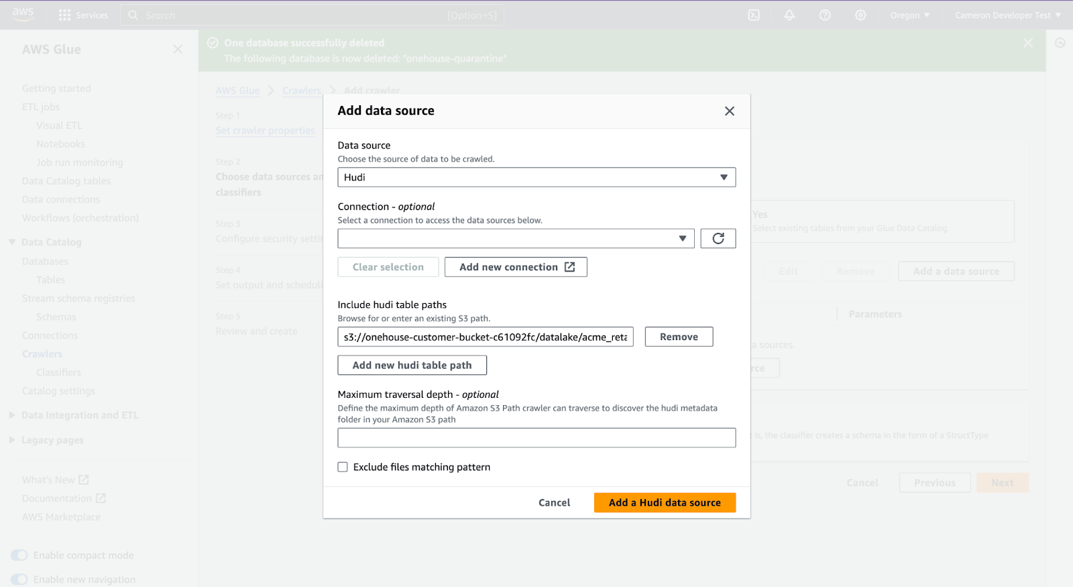Close the AWS Glue navigation panel
This screenshot has height=587, width=1073.
coord(178,49)
